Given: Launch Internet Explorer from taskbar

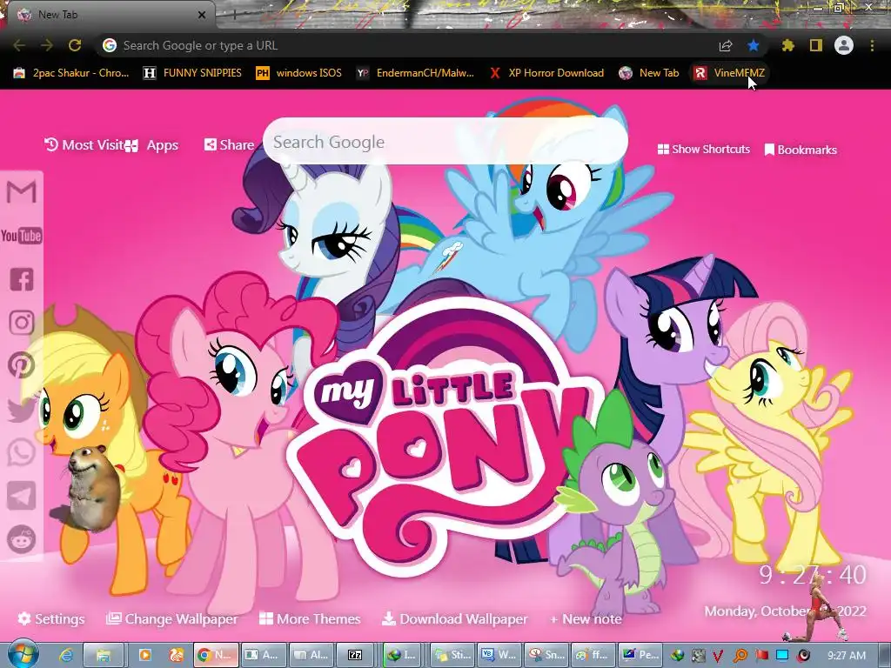Looking at the screenshot, I should (x=66, y=656).
